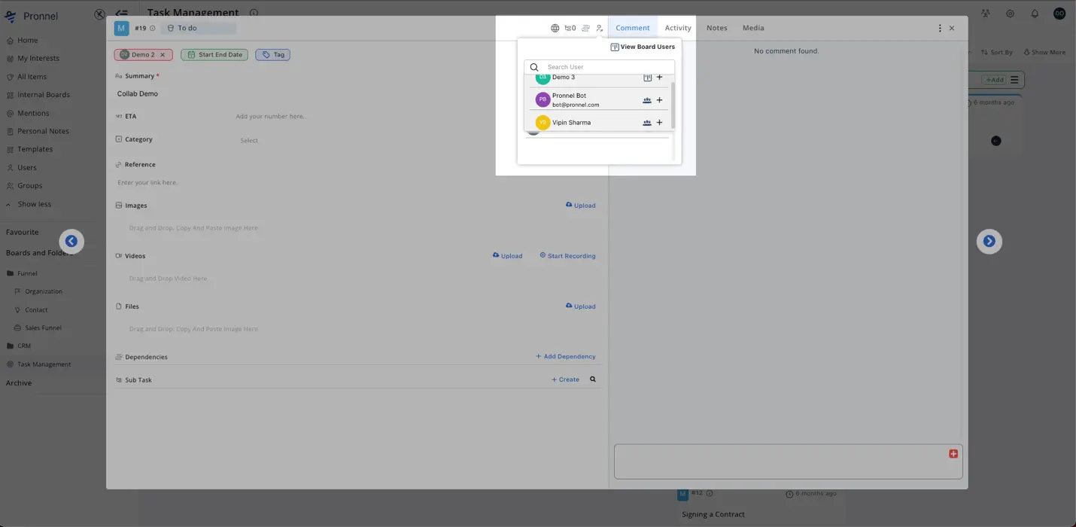
Task: Click the pin icon next to Pronnel logo
Action: coord(99,14)
